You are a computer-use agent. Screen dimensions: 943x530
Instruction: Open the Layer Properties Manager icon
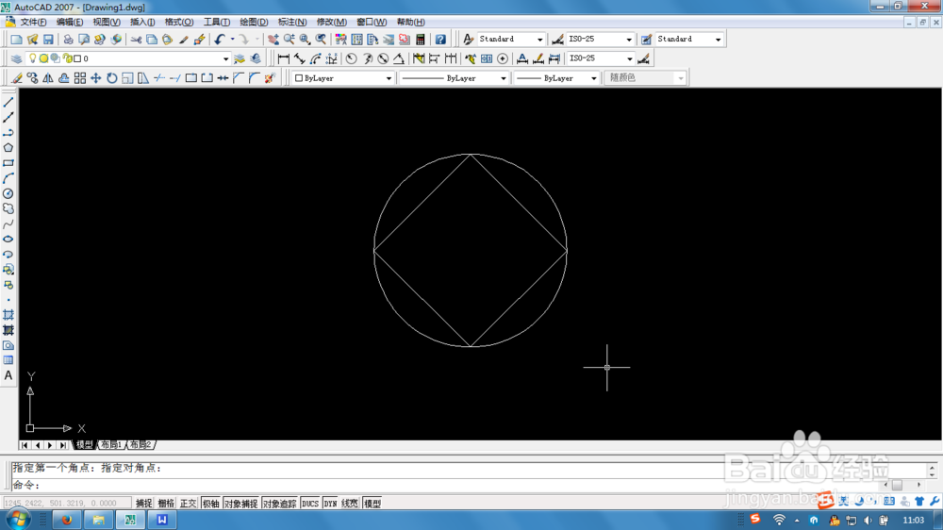[16, 58]
